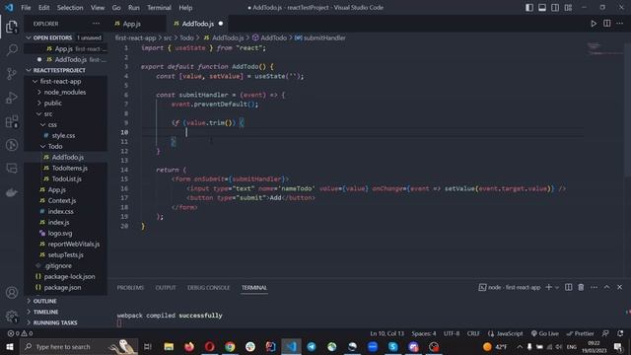Switch to the OUTPUT panel tab
The height and width of the screenshot is (355, 631).
click(x=166, y=288)
